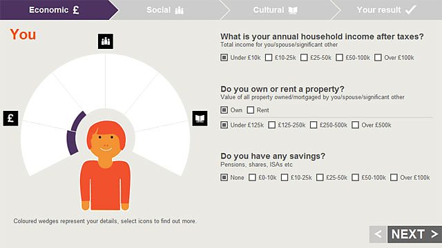442x248 pixels.
Task: Click the orange-haired avatar figure
Action: (106, 166)
